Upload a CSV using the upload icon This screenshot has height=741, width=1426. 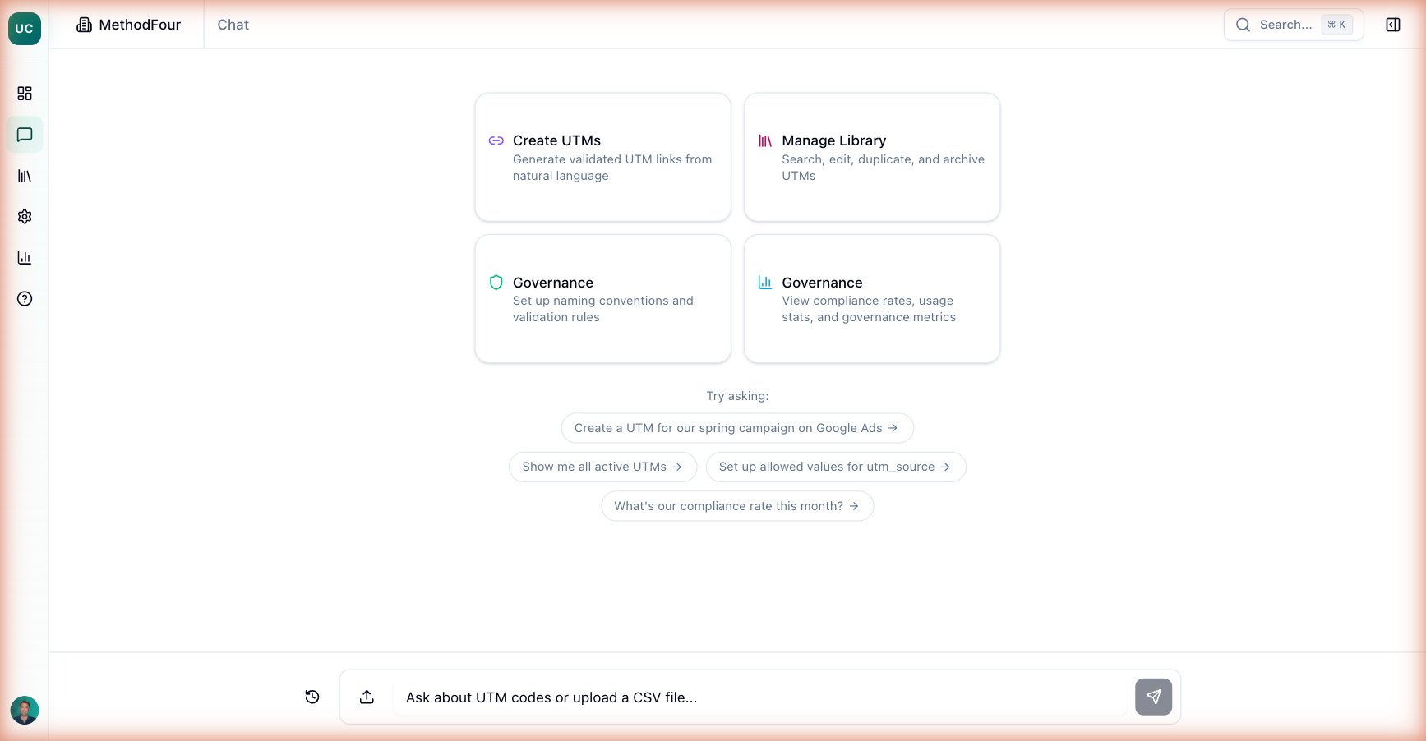367,697
